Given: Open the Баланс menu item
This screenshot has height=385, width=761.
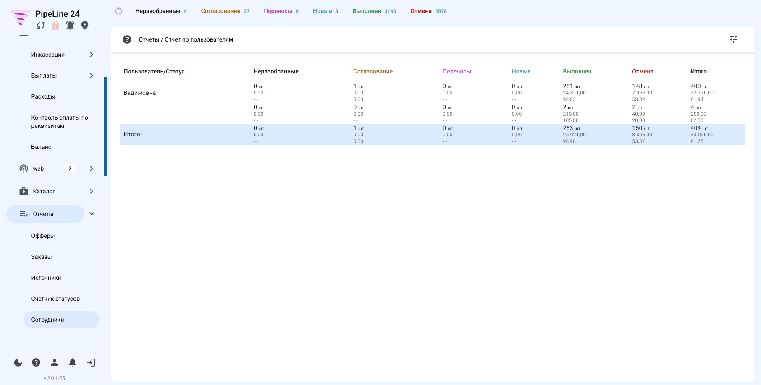Looking at the screenshot, I should (x=41, y=147).
